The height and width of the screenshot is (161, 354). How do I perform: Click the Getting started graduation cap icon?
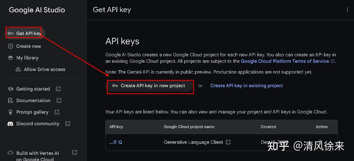click(x=10, y=89)
